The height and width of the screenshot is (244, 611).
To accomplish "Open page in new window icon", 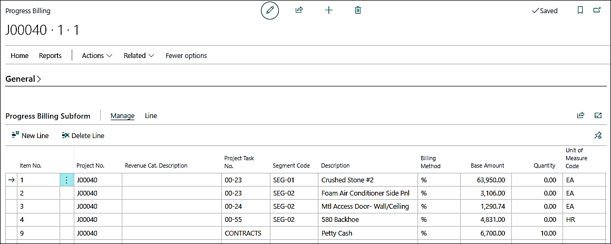I will pyautogui.click(x=597, y=10).
